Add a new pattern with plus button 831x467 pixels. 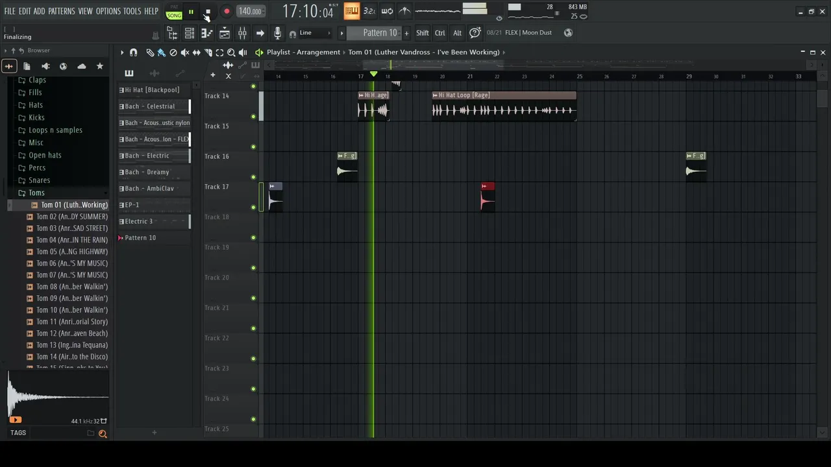pos(407,33)
